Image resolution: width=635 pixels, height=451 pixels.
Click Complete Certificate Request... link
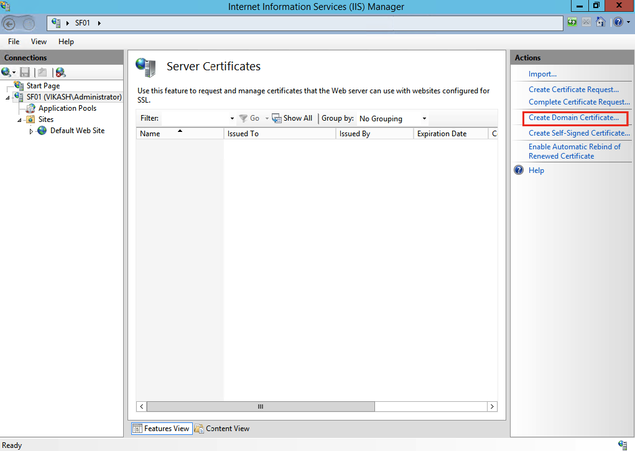(579, 101)
